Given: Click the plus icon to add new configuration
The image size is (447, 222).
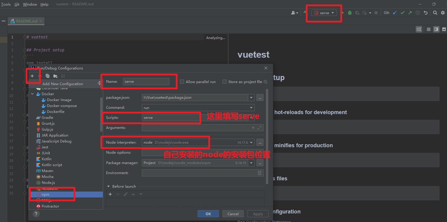Looking at the screenshot, I should [32, 76].
